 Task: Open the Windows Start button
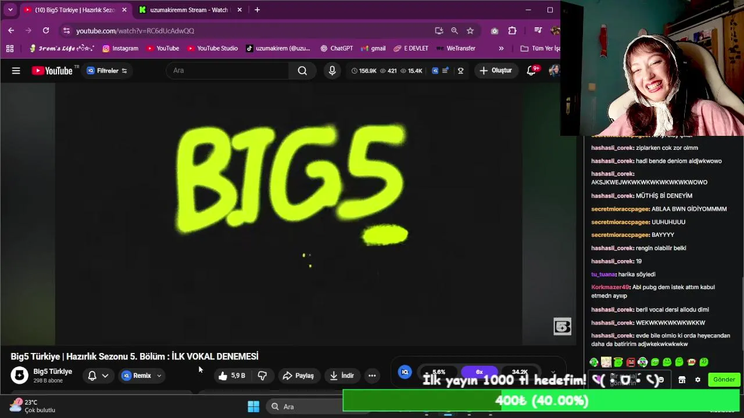pyautogui.click(x=253, y=406)
